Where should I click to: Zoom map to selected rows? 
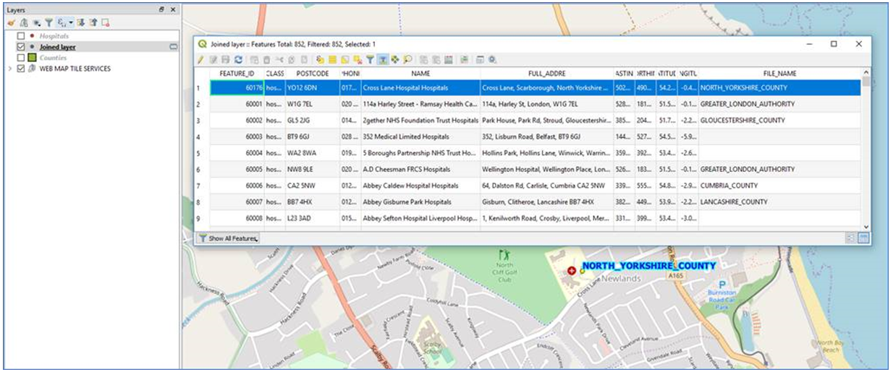tap(407, 59)
